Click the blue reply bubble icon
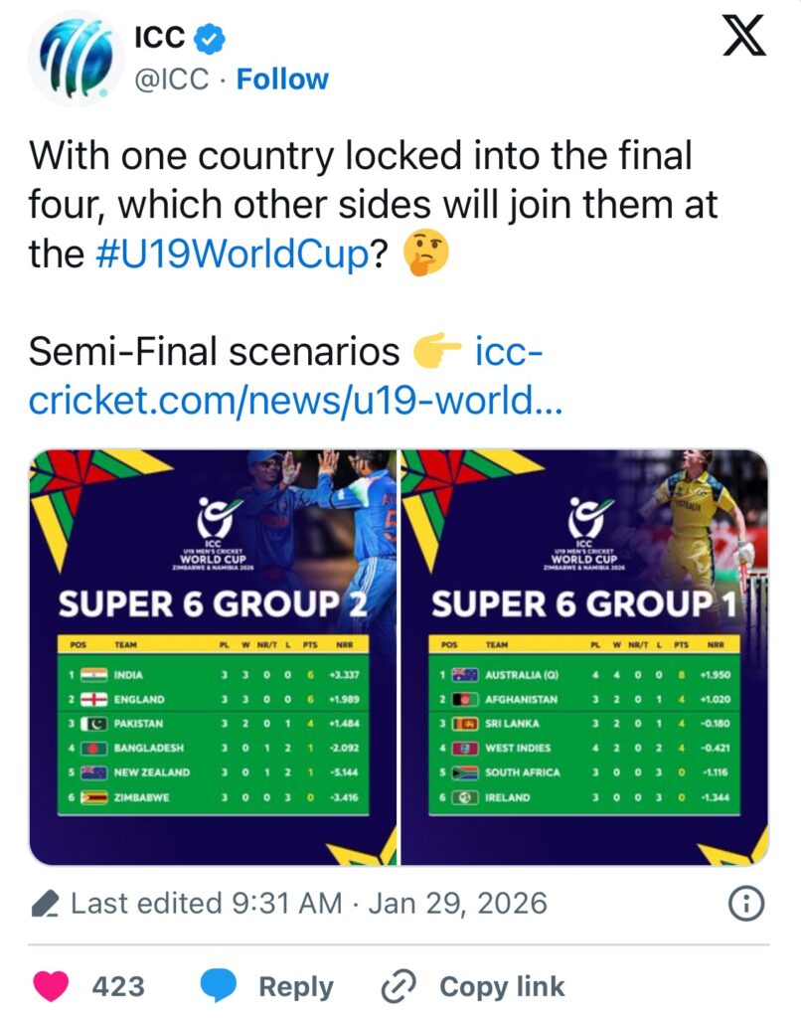 [218, 986]
